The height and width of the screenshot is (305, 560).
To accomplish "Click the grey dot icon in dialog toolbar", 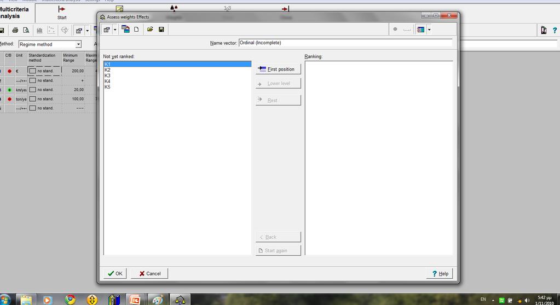I will coord(395,30).
